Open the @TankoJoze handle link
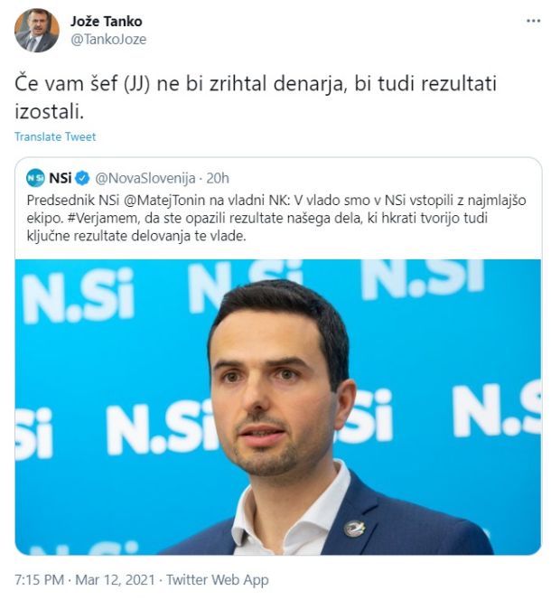This screenshot has width=551, height=600. tap(108, 40)
